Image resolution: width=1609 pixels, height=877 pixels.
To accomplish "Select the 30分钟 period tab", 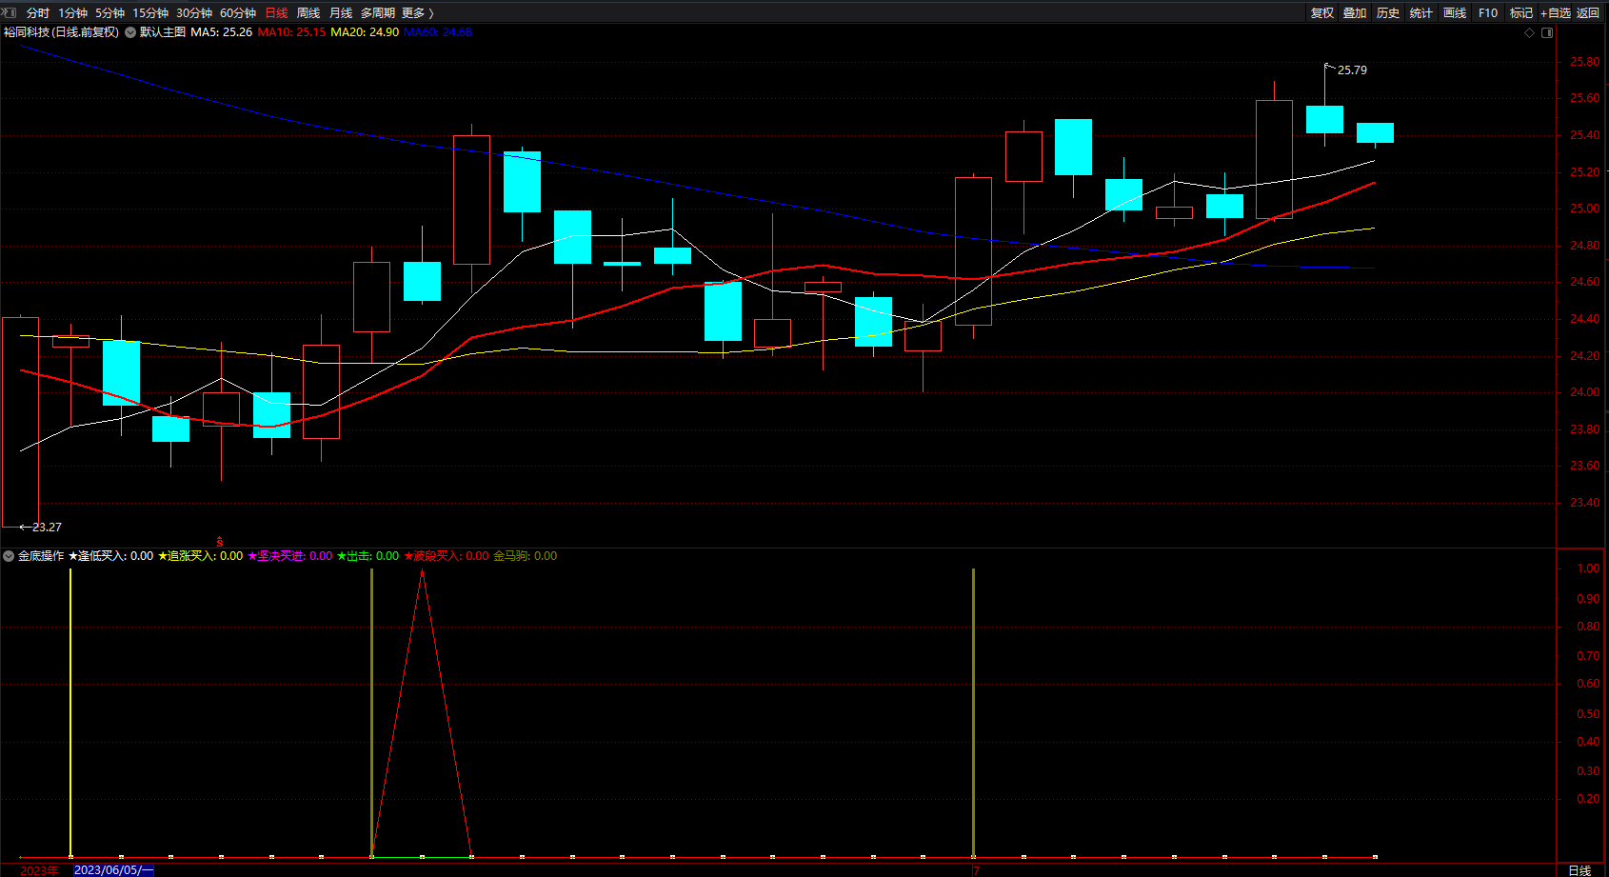I will click(194, 13).
